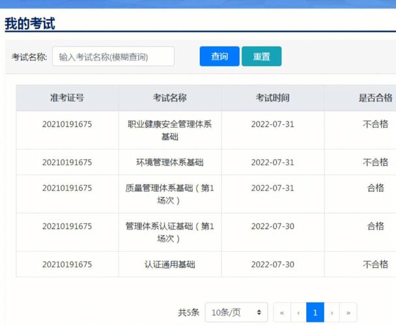Select the 认证通用基础 exam name cell
Viewport: 396px width, 325px height.
(x=170, y=265)
